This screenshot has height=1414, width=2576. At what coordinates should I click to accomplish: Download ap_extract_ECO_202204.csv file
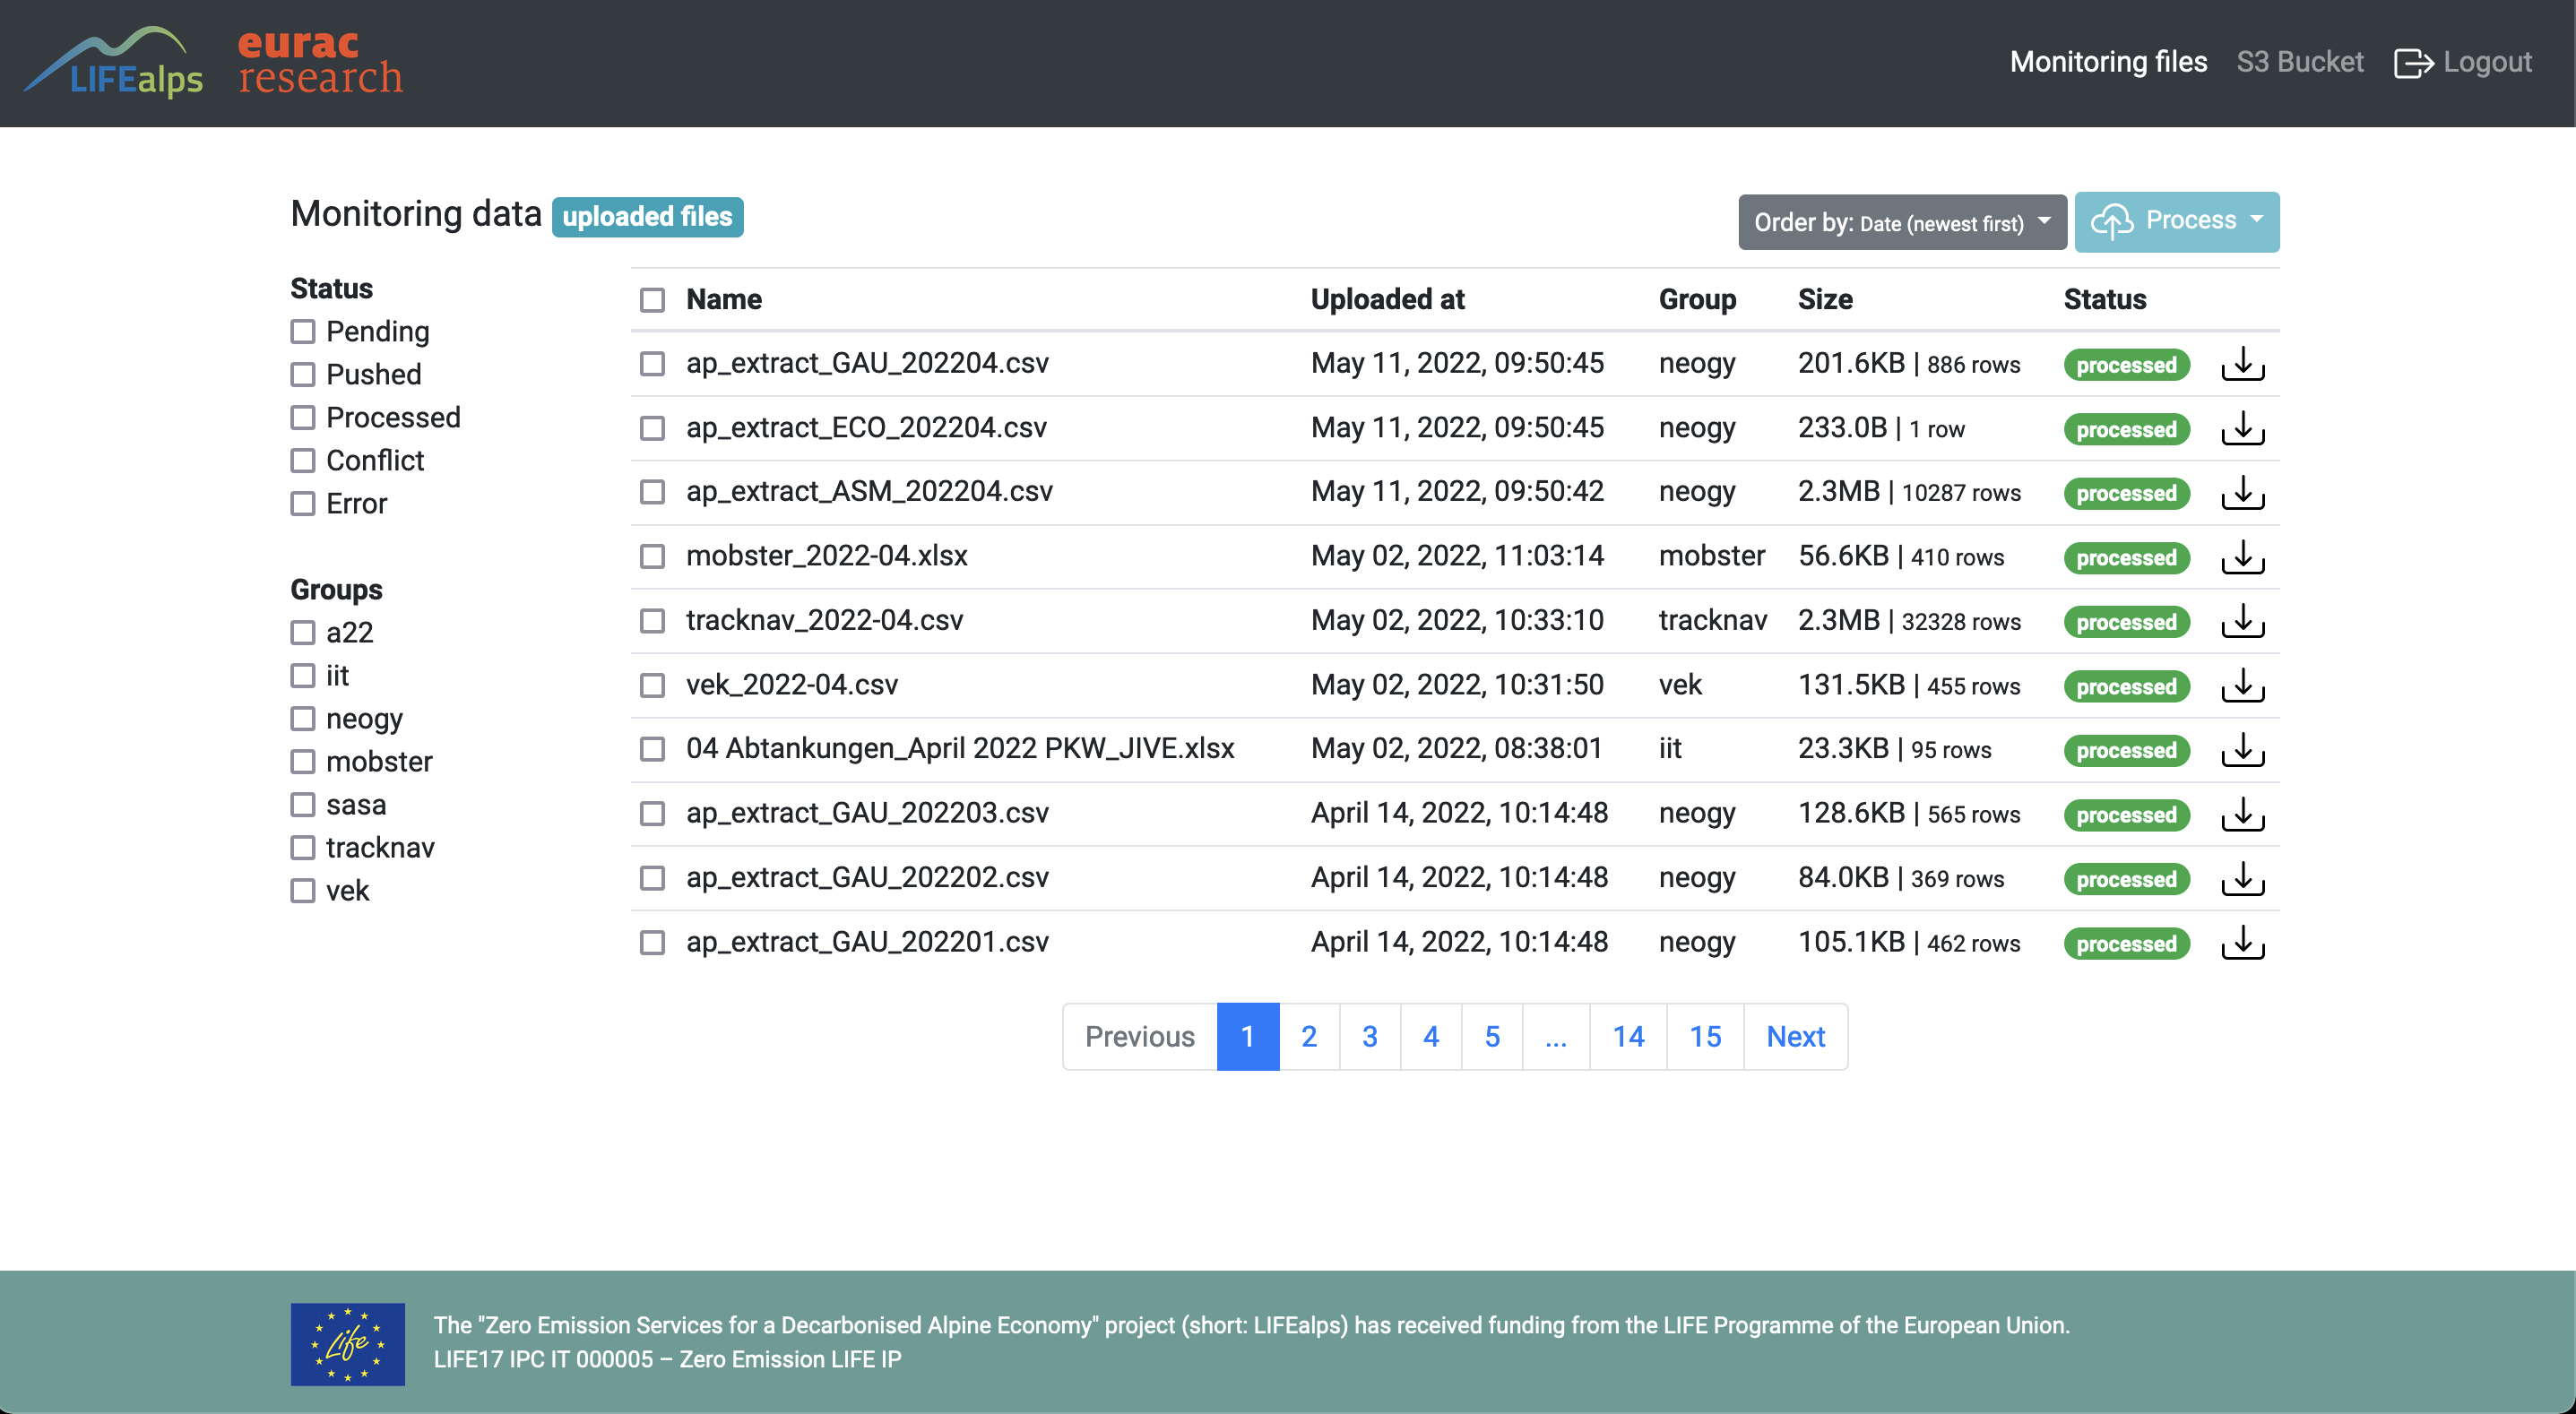click(x=2242, y=428)
